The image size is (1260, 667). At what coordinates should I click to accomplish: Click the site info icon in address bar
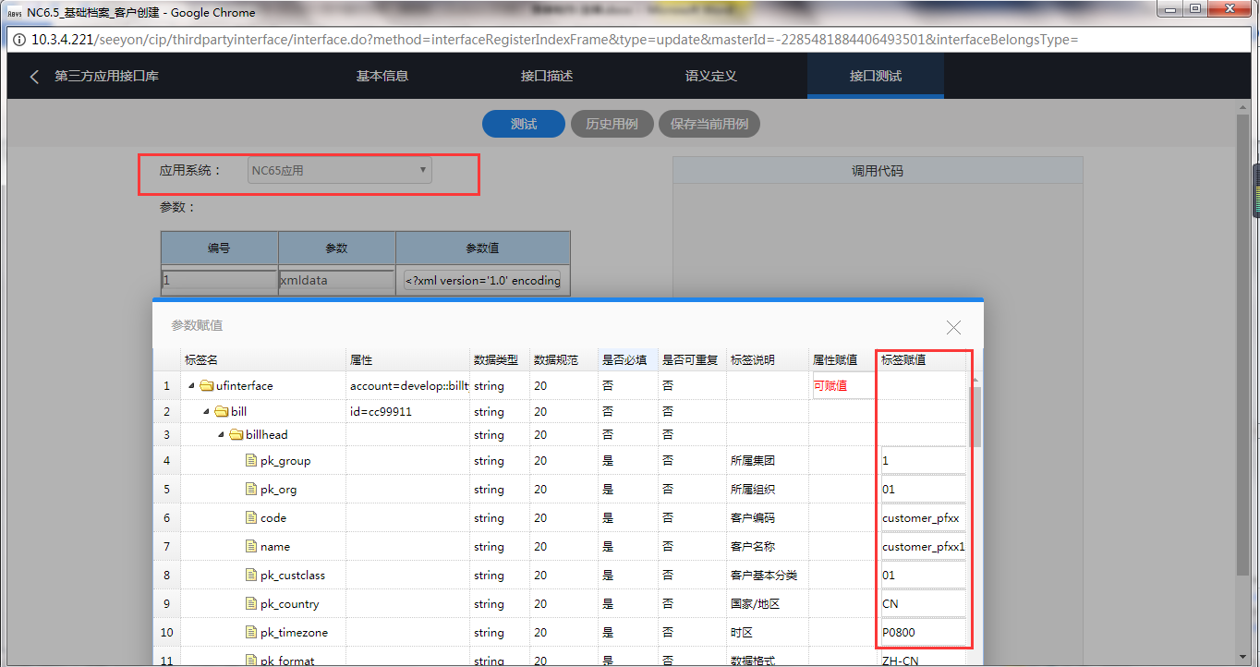[19, 40]
